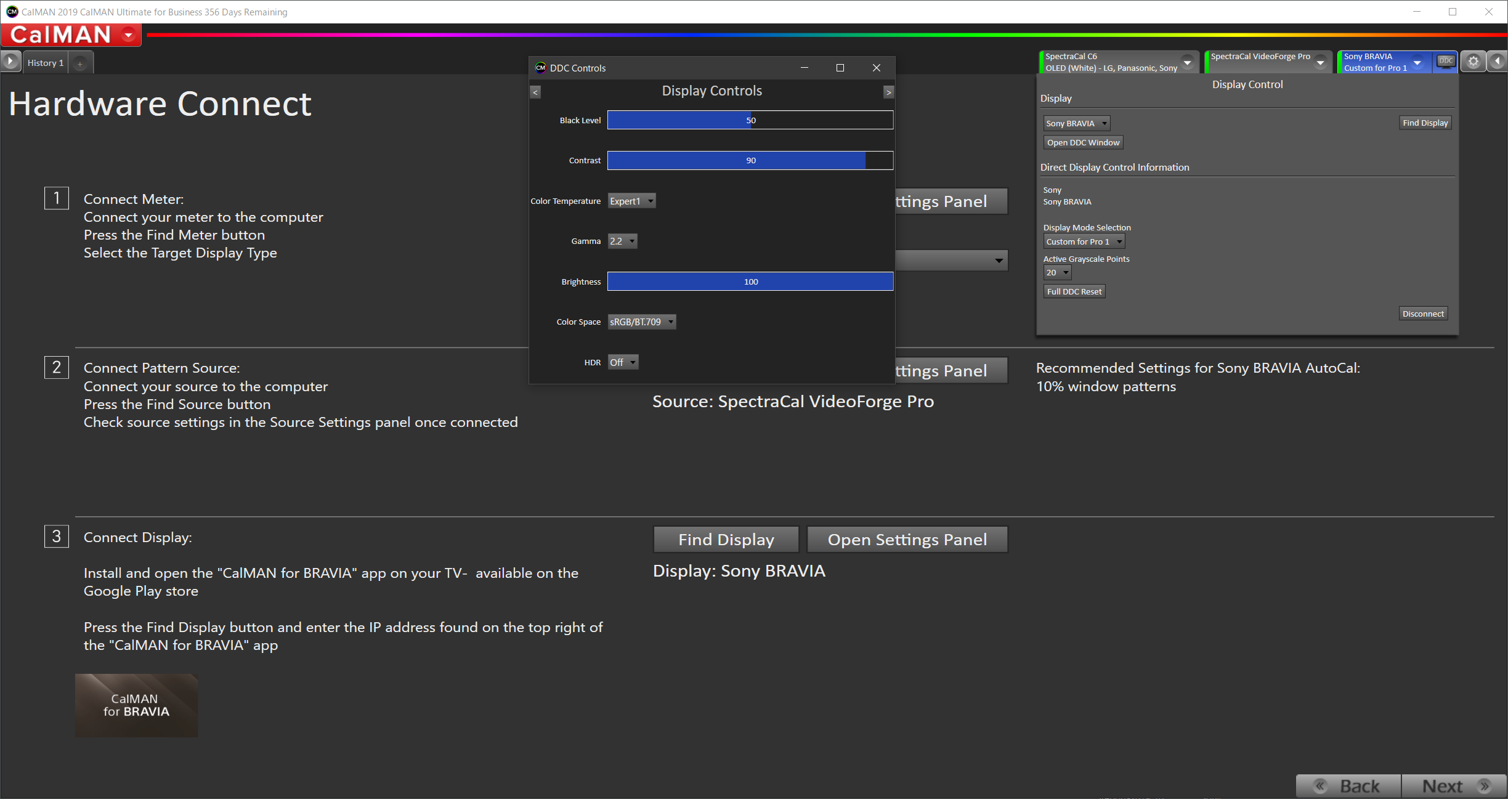
Task: Click the Open DDC Window button
Action: click(x=1083, y=142)
